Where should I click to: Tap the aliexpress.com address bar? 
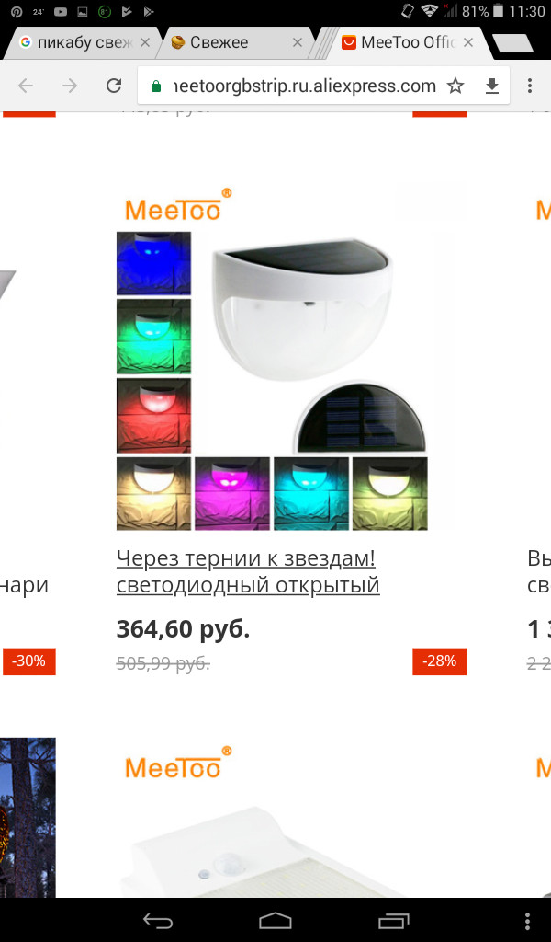pos(305,86)
